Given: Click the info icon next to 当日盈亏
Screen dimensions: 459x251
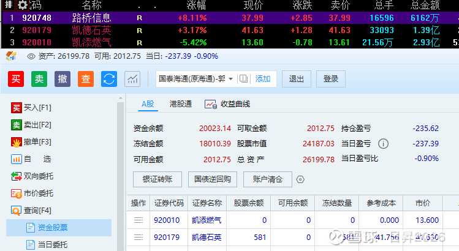Looking at the screenshot, I should [383, 144].
